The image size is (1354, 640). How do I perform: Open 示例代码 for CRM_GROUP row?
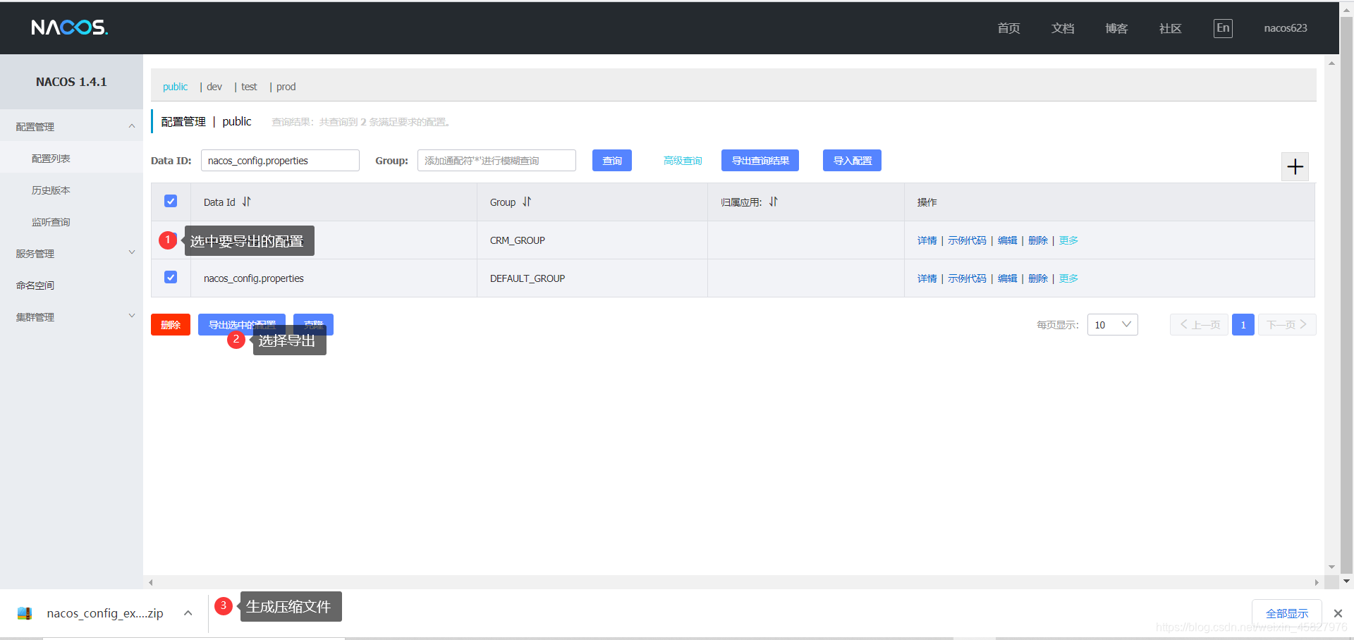click(967, 240)
